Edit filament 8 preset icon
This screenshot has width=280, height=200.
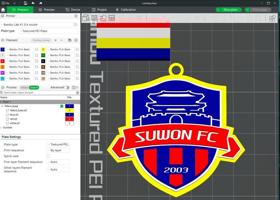coord(77,67)
